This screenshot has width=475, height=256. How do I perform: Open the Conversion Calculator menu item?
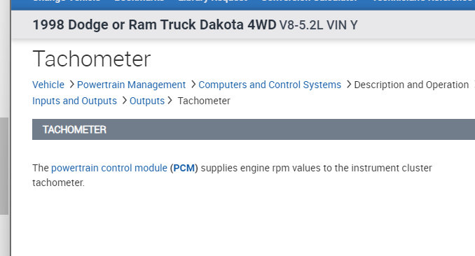pos(309,1)
